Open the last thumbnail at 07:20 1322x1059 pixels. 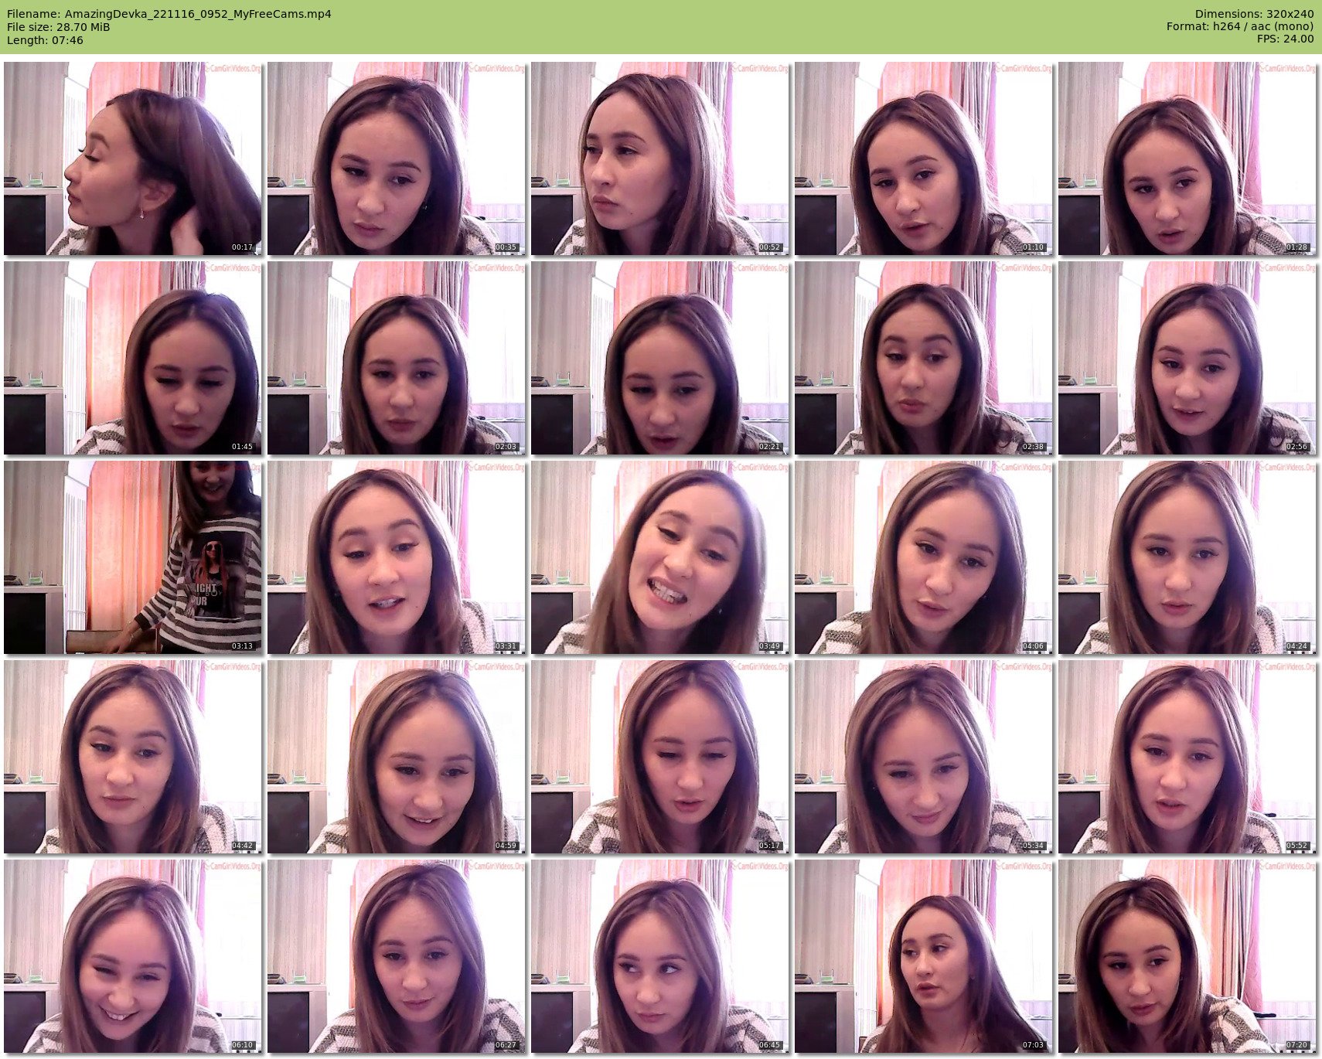pos(1187,956)
